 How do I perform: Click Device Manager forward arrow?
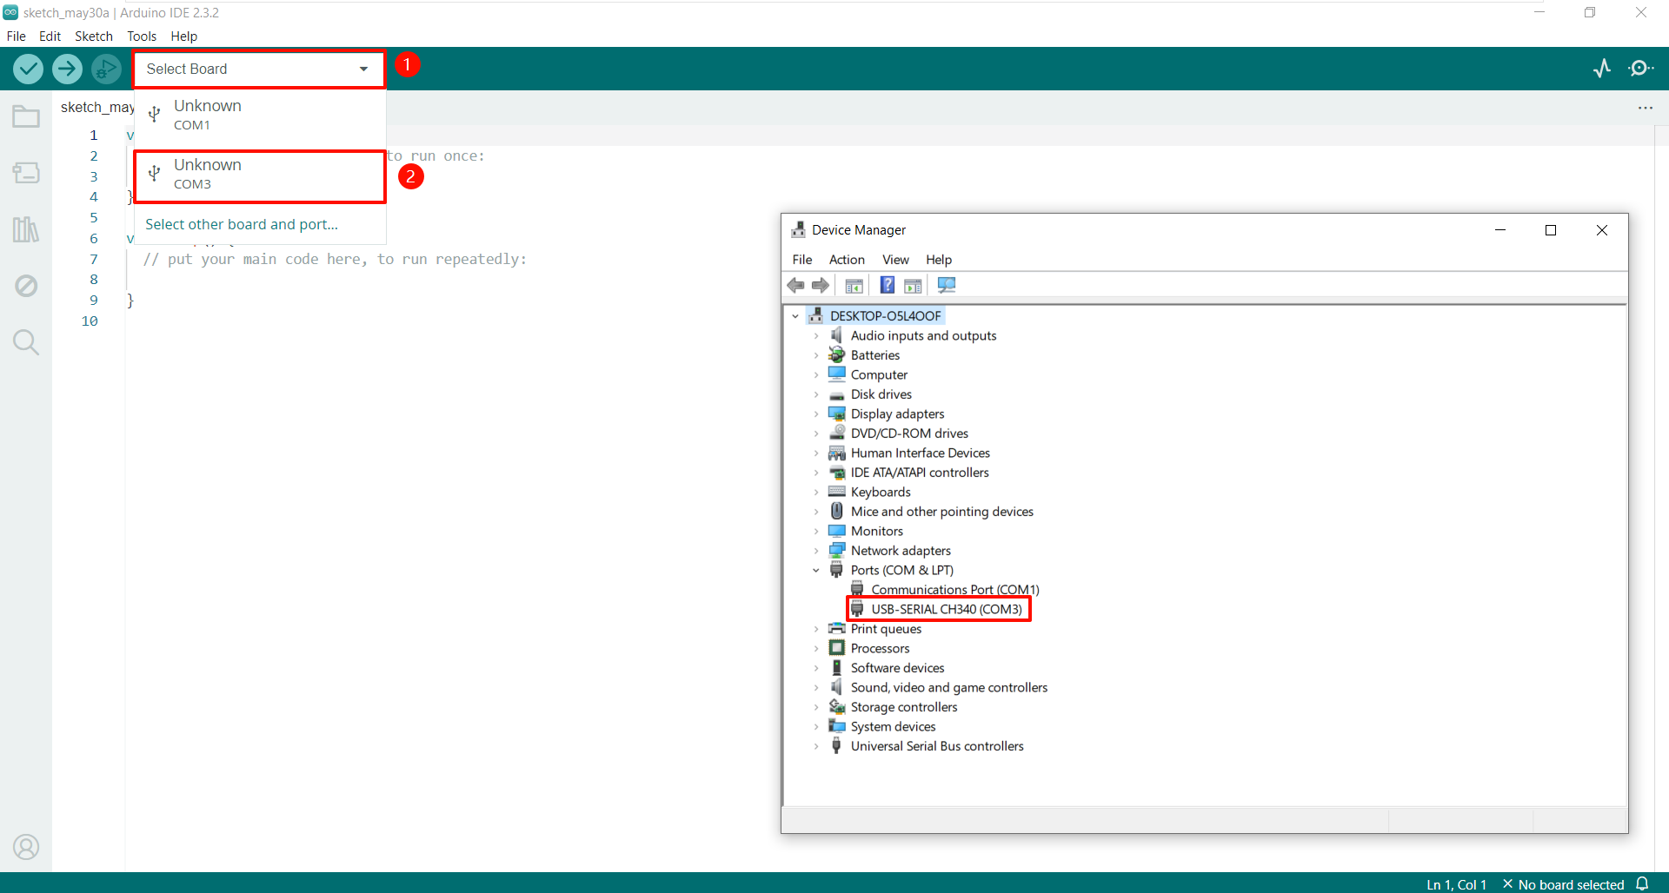pos(821,285)
